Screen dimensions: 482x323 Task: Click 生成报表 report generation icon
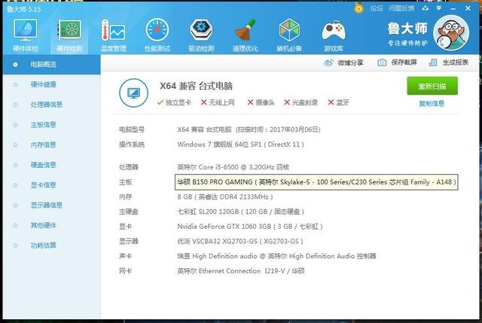click(433, 62)
